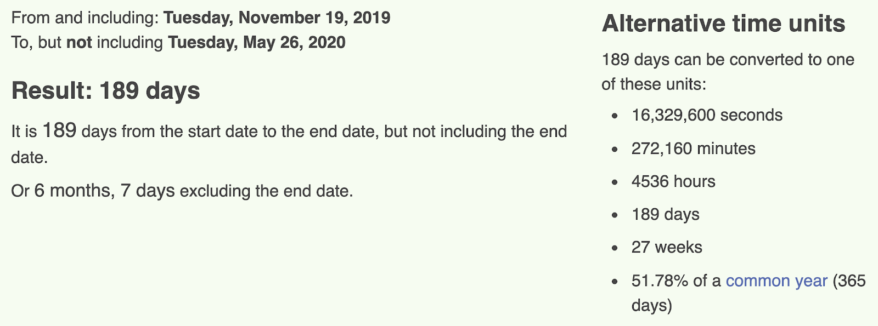Screen dimensions: 878x326
Task: Select the 16,329,600 seconds list item
Action: tap(707, 115)
